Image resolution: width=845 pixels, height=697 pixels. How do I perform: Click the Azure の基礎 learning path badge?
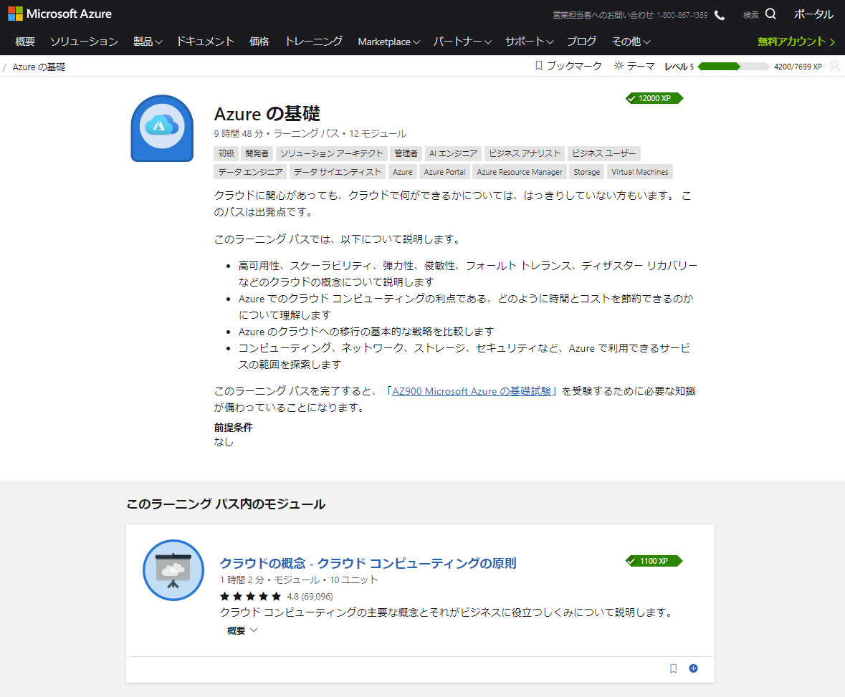point(162,128)
